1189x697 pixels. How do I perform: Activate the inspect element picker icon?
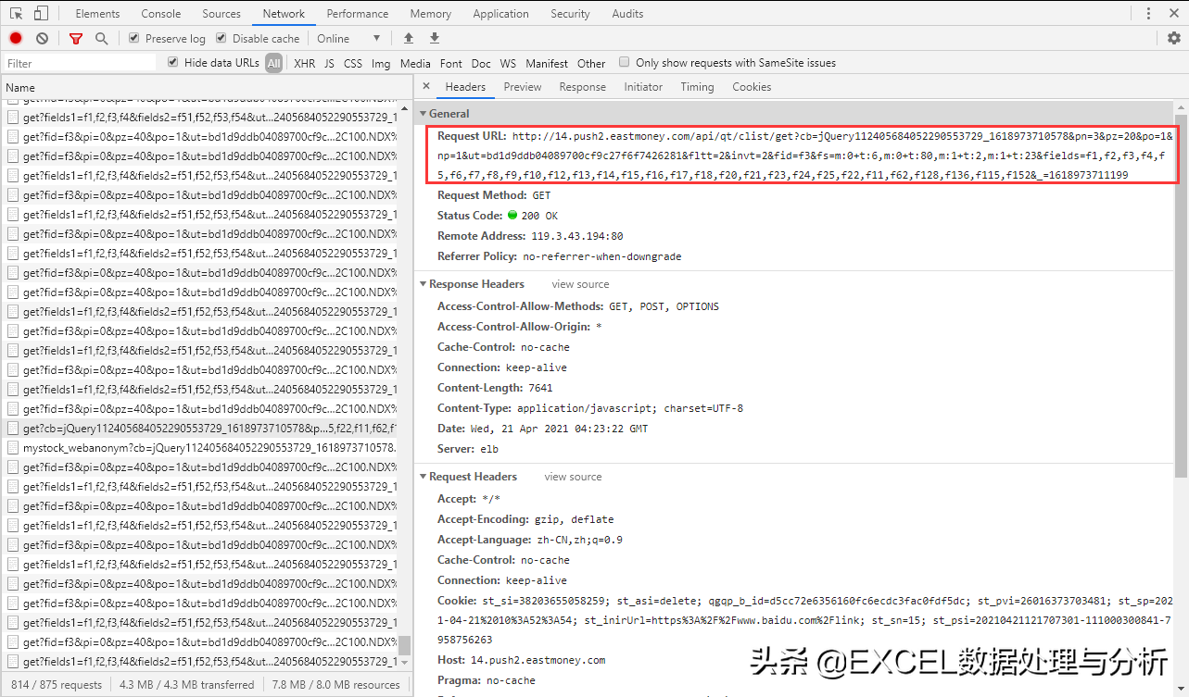pos(16,13)
